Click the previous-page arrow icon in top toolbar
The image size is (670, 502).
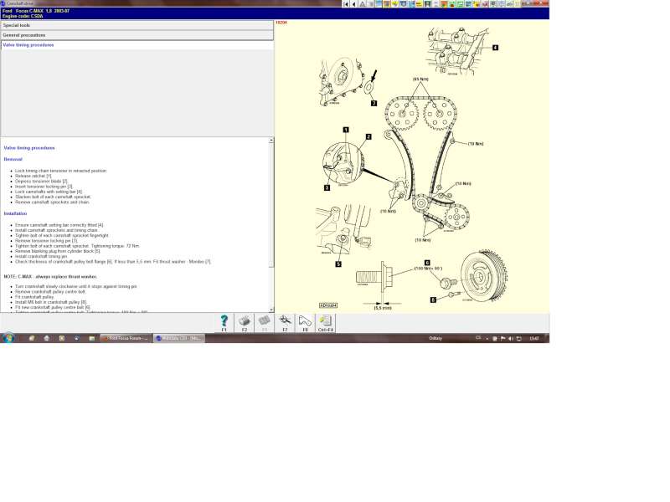[355, 4]
